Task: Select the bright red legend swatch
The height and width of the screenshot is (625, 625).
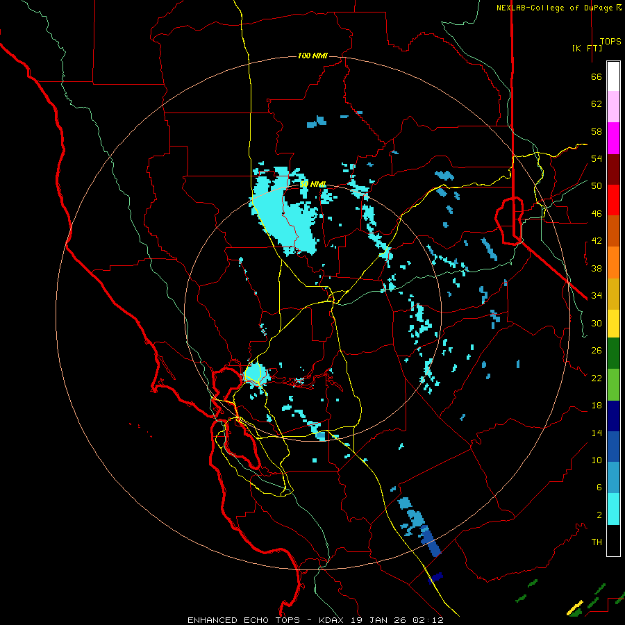Action: (613, 200)
